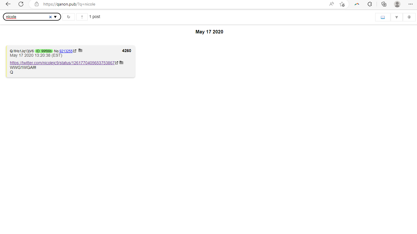417x234 pixels.
Task: Click the 'WWG1WGA!!!' text in the post
Action: (x=23, y=67)
